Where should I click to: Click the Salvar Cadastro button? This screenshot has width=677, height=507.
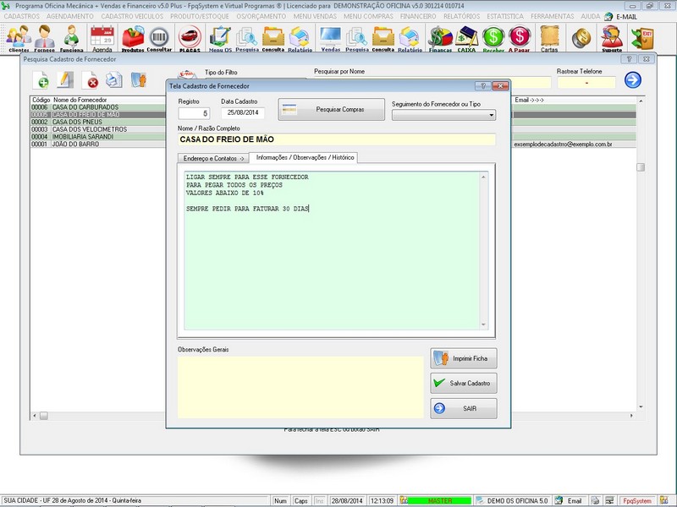click(463, 383)
